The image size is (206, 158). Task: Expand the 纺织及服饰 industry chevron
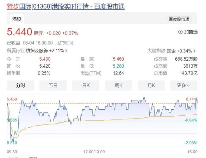(66, 51)
